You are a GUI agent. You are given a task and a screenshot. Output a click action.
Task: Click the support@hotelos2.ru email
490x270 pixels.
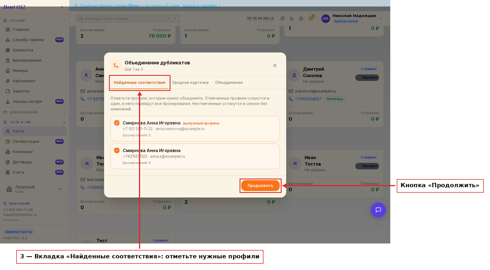[x=20, y=215]
